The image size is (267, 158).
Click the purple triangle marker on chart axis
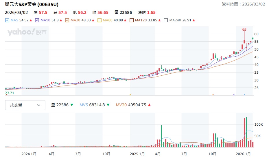[x=234, y=94]
